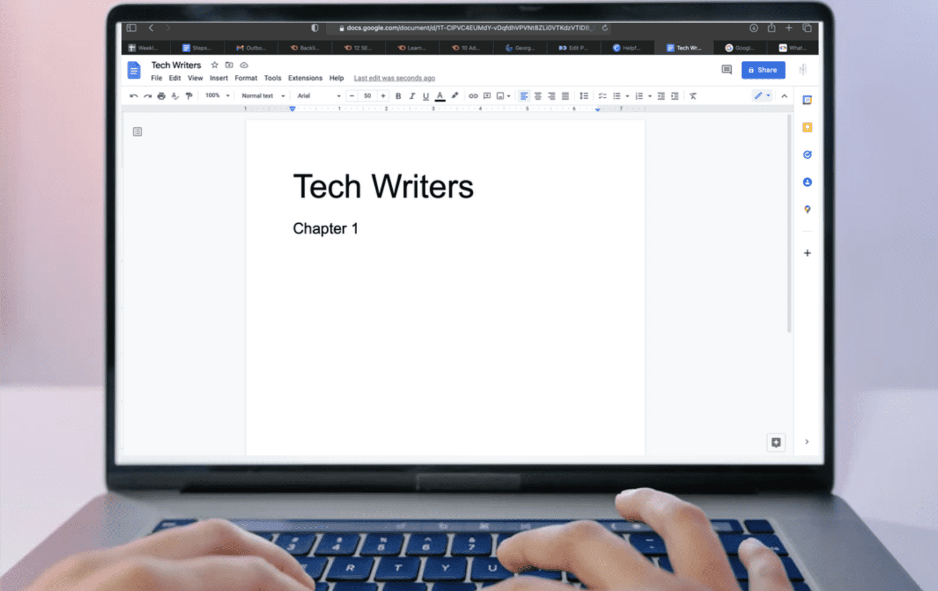938x591 pixels.
Task: Toggle bold formatting
Action: [x=398, y=96]
